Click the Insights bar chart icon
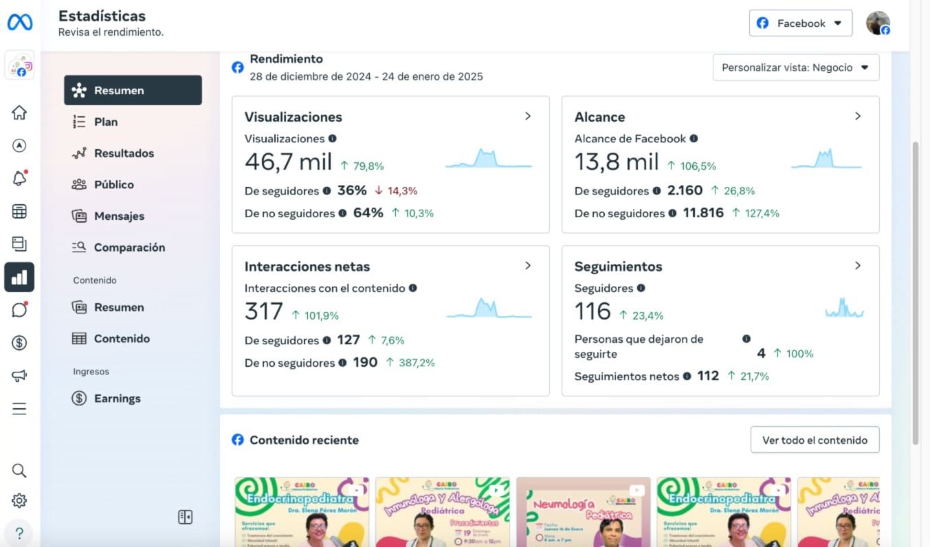The image size is (930, 547). pos(19,277)
